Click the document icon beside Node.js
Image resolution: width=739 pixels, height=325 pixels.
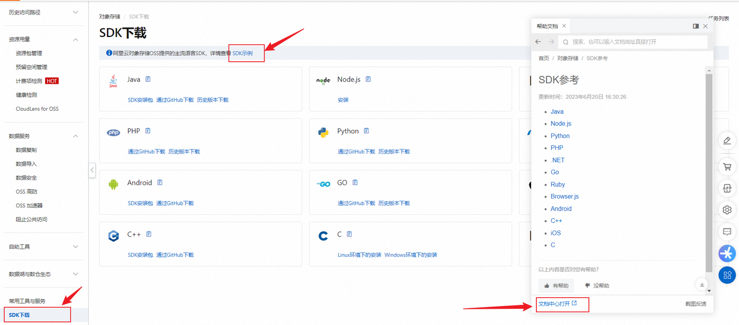pos(368,79)
